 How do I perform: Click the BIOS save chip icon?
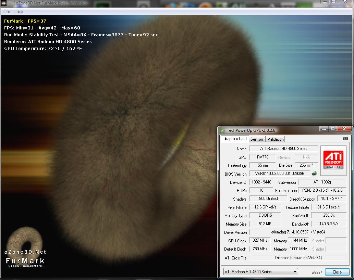pos(314,173)
